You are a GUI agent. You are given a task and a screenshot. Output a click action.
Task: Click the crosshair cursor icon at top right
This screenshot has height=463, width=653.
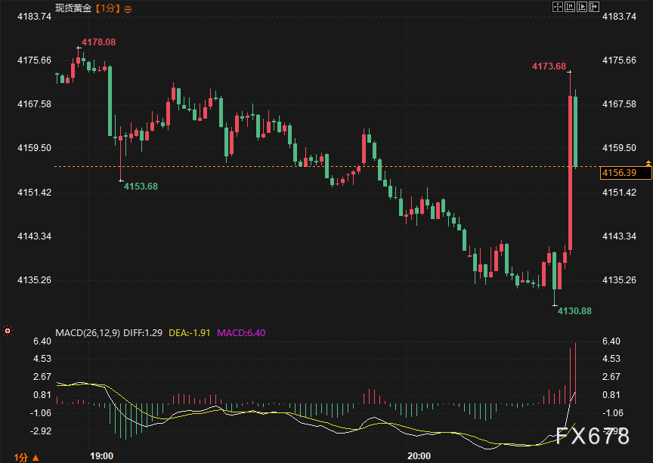pos(557,7)
